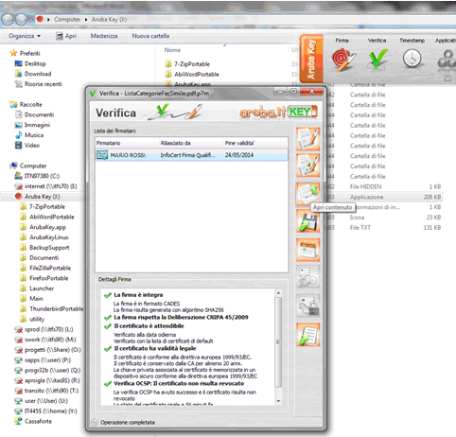Select the MARIO ROSSI signer row
This screenshot has width=456, height=437.
pyautogui.click(x=192, y=155)
